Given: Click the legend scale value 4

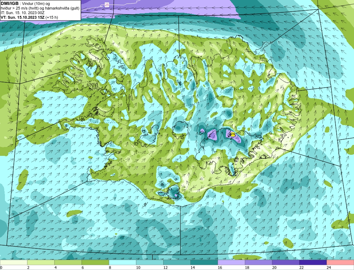Looking at the screenshot, I should 56,268.
